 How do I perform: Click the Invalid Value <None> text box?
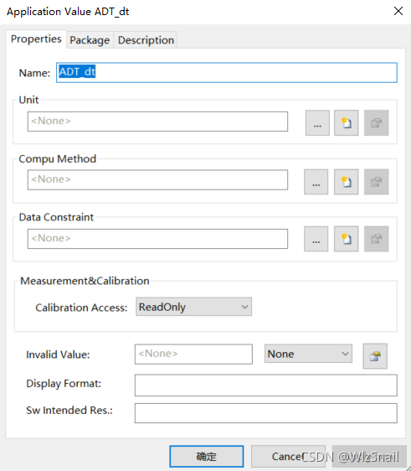tap(193, 355)
